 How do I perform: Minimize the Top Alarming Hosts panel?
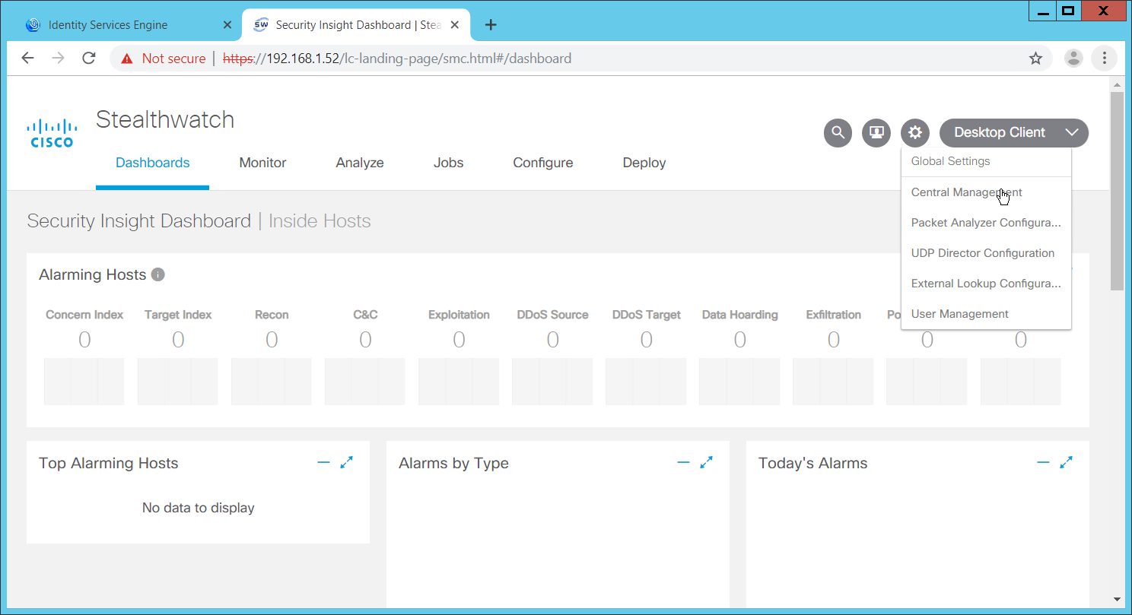tap(323, 462)
